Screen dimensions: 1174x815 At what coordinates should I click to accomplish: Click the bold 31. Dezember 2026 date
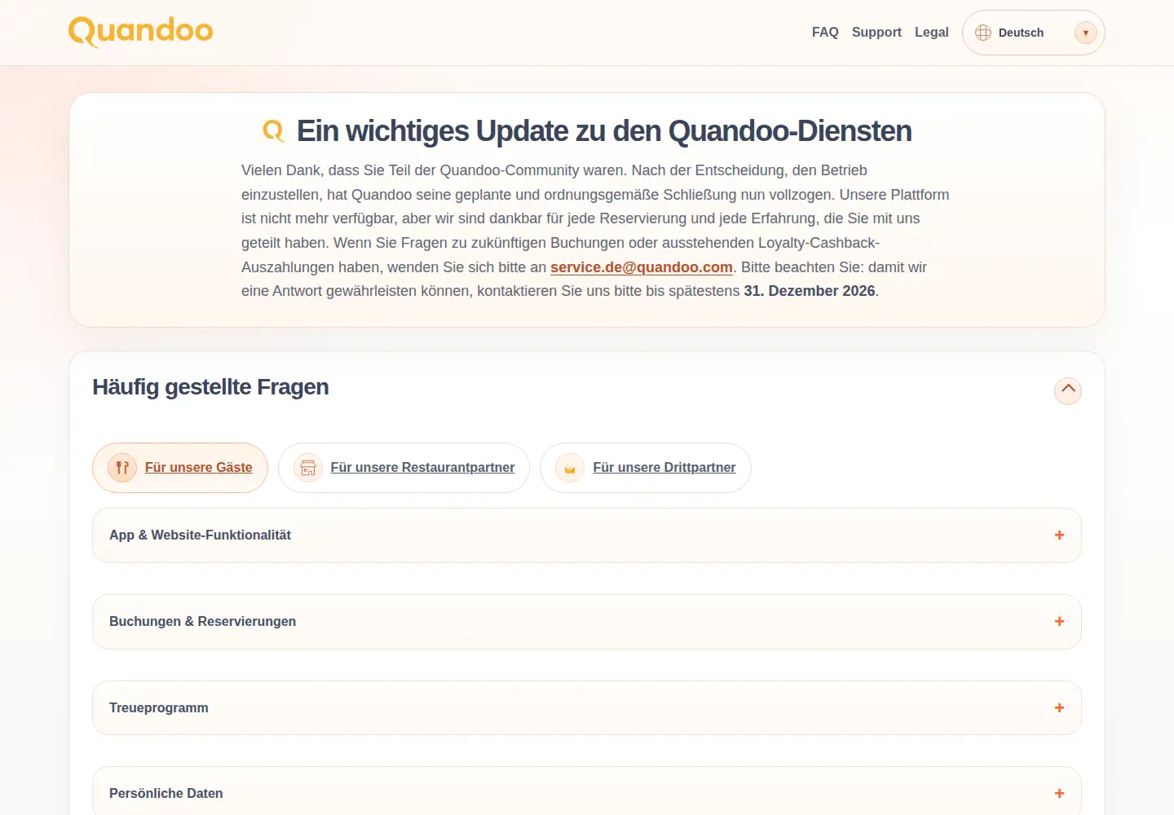point(810,291)
